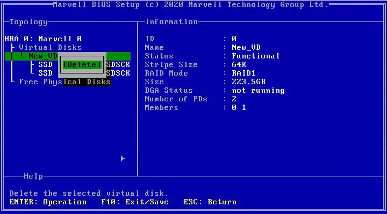The image size is (387, 214).
Task: Click the BGA Status label
Action: 169,91
